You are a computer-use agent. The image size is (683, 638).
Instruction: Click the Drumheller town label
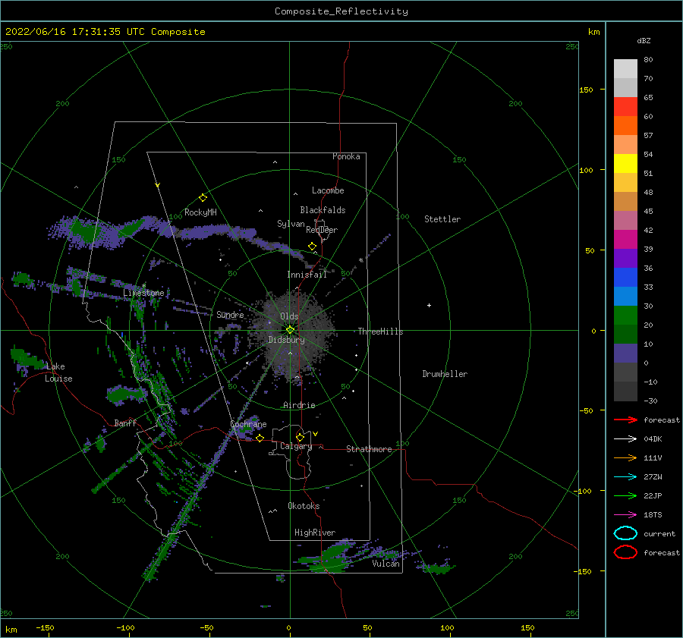pos(445,374)
